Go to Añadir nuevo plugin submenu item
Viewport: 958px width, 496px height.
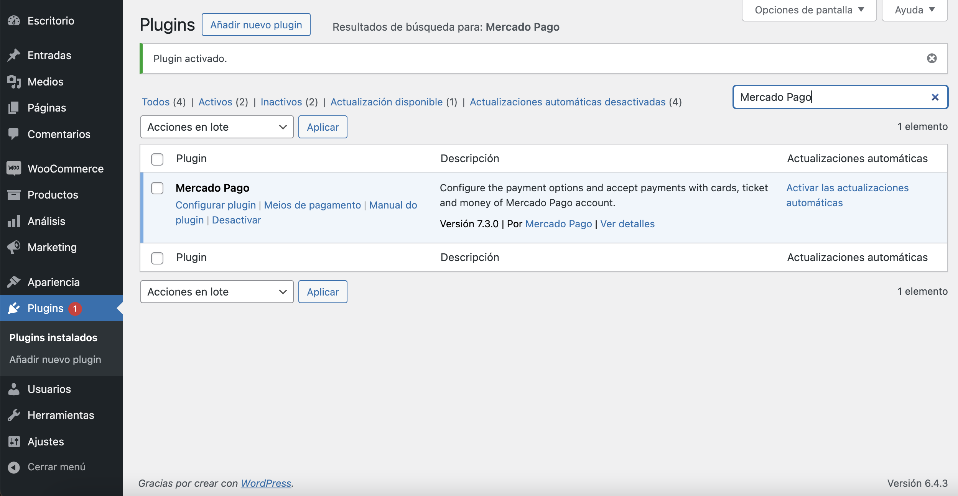coord(55,360)
